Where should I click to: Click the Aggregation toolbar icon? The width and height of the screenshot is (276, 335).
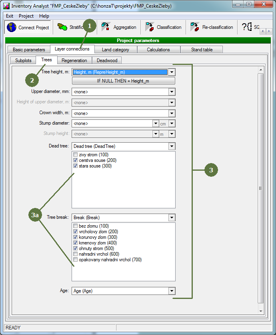tap(105, 27)
